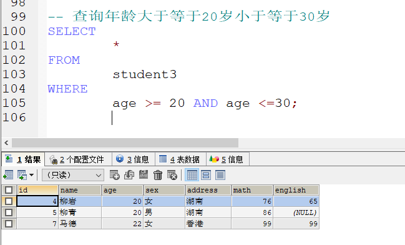Click the colored shapes icon on tab 5
Viewport: 405px width, 245px height.
214,159
